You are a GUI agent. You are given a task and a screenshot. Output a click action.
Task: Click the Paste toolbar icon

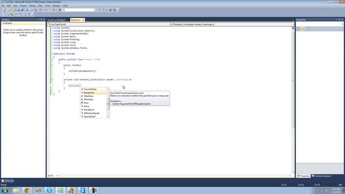tap(35, 10)
